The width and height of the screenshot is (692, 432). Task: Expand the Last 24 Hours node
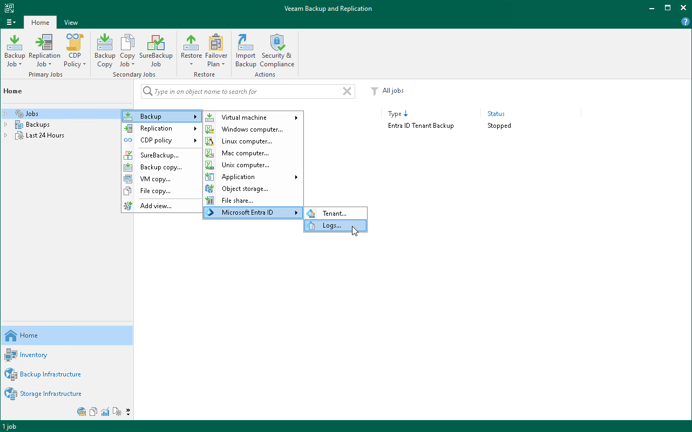pyautogui.click(x=6, y=135)
